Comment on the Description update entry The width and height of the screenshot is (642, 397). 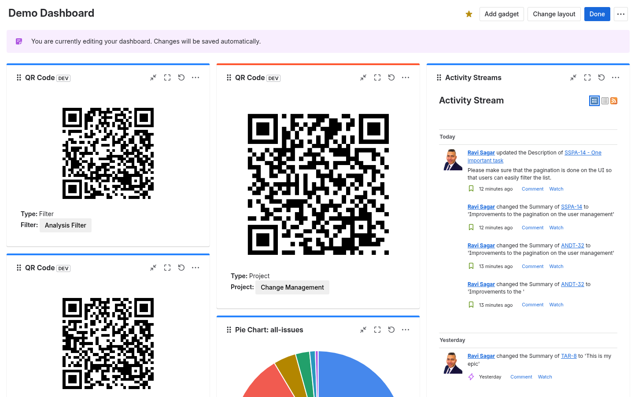533,189
